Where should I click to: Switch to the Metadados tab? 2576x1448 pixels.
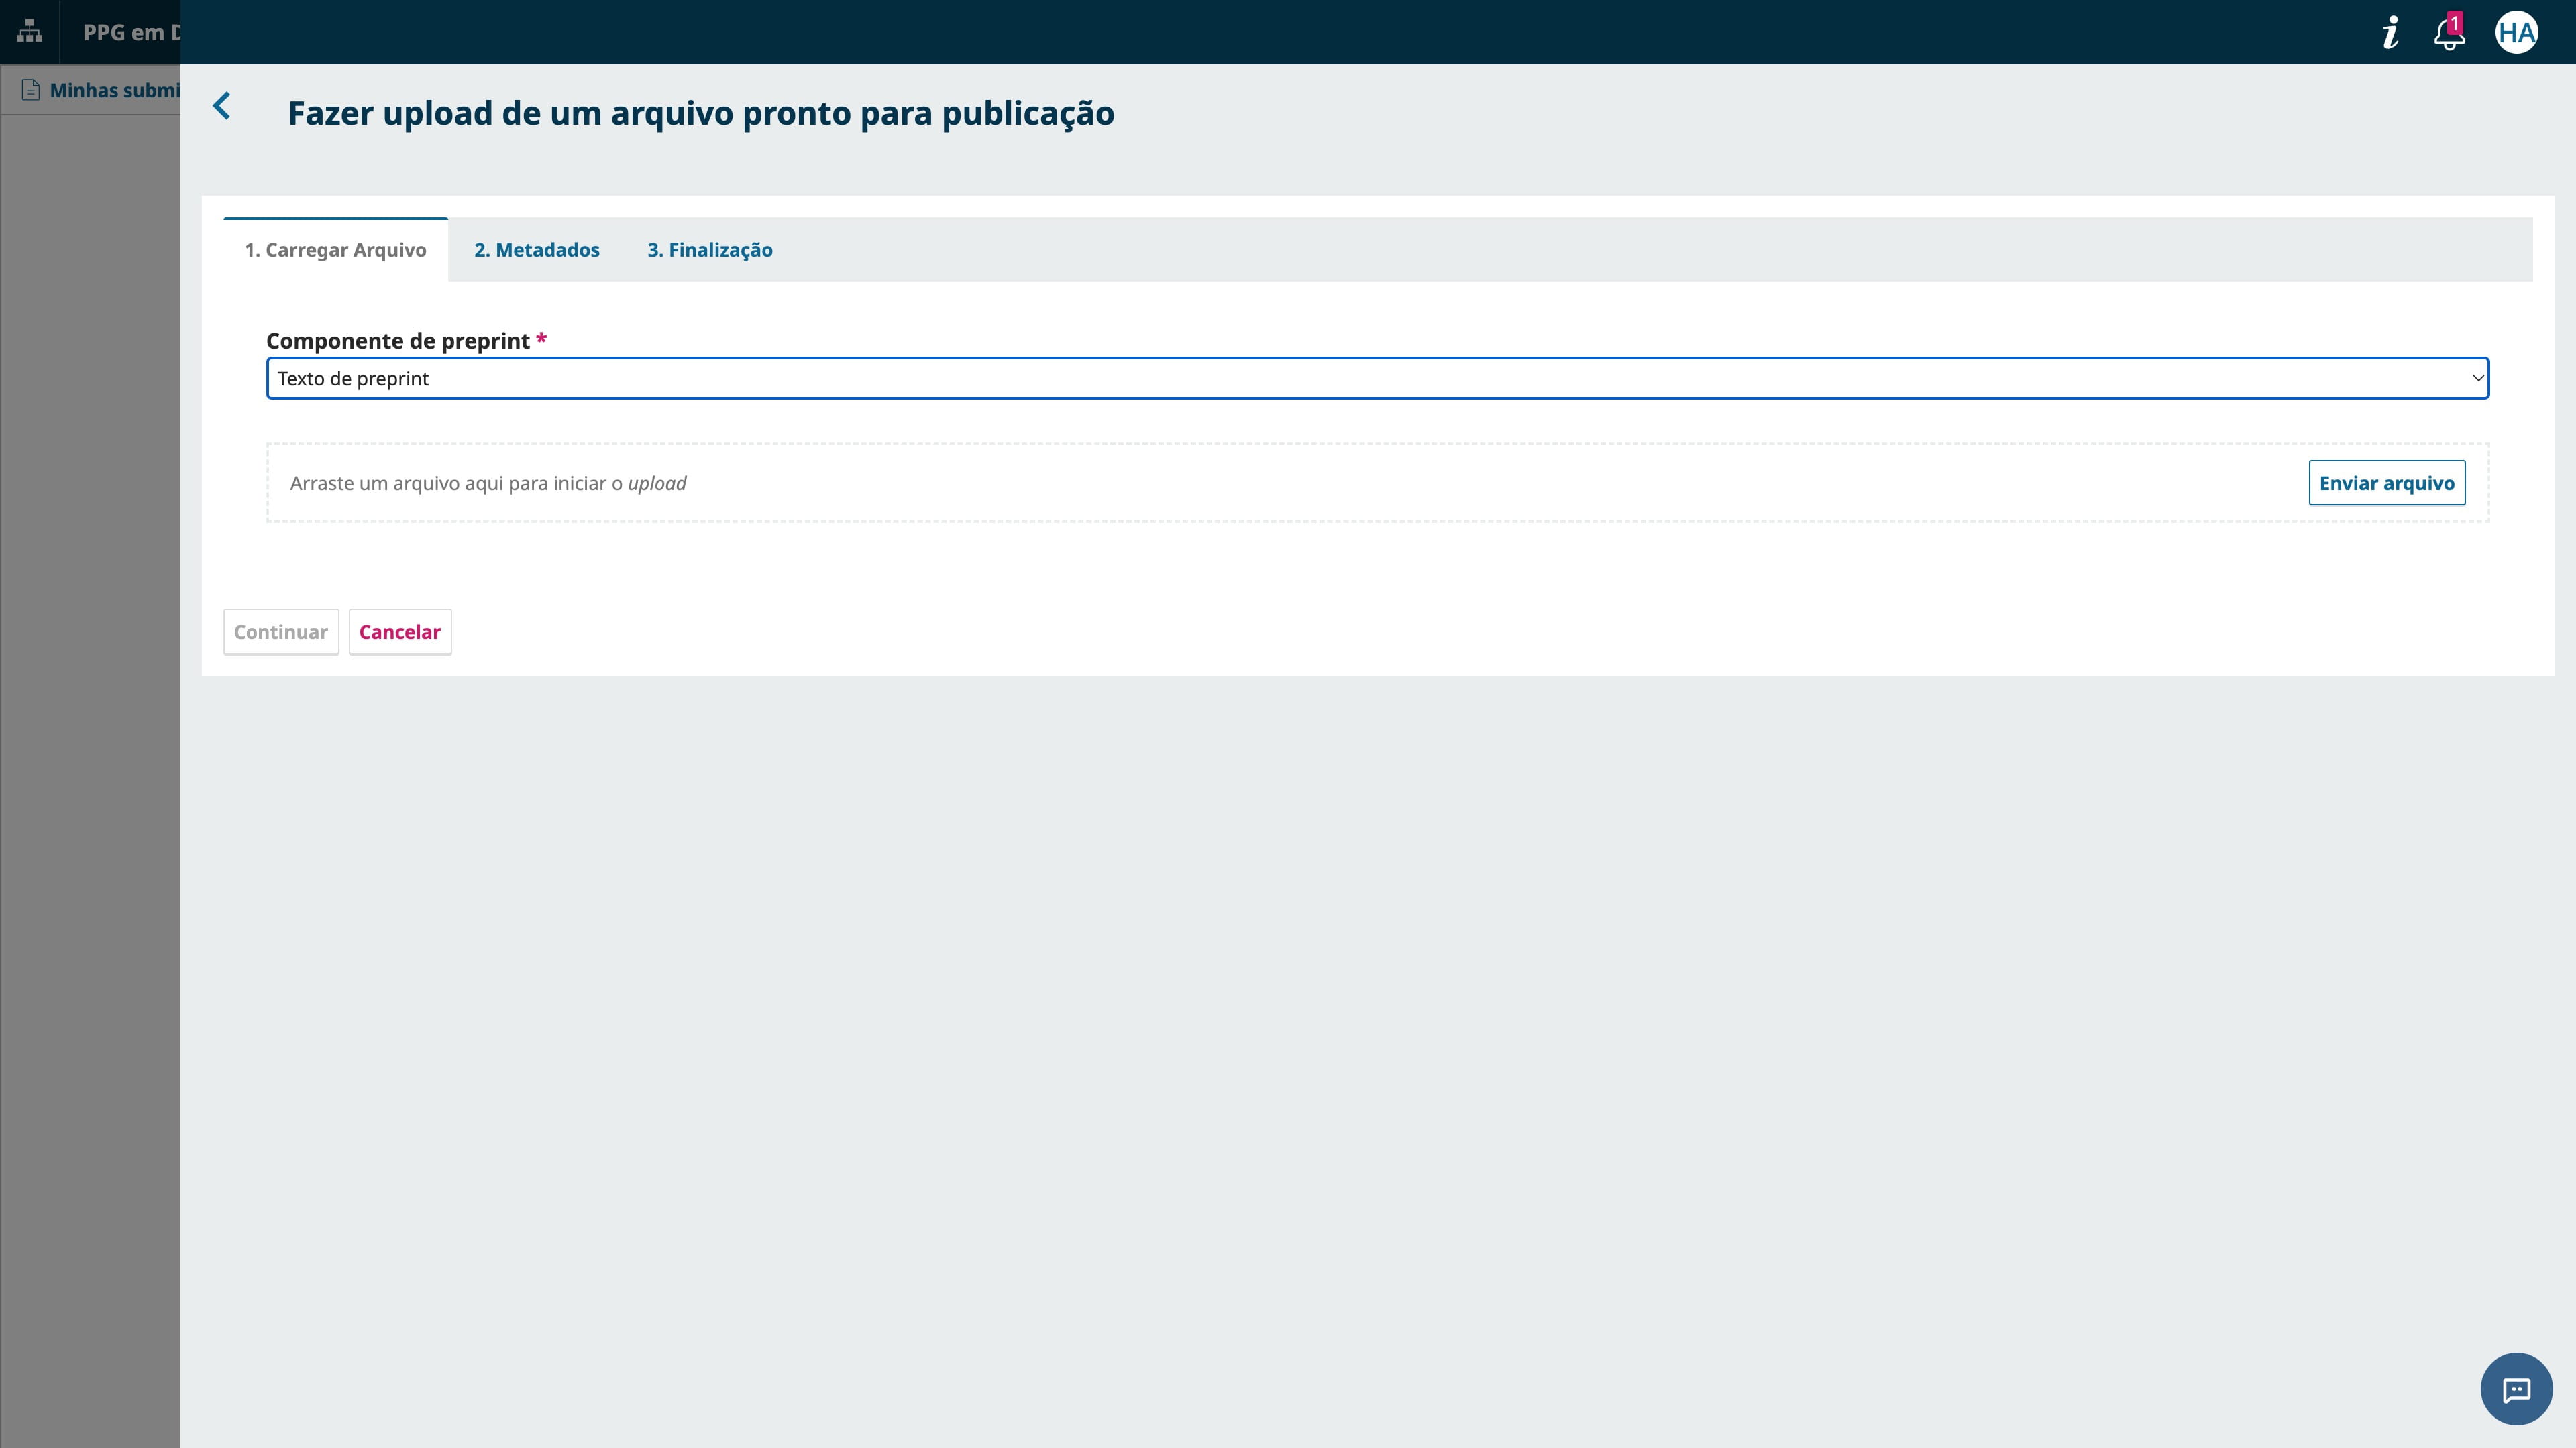point(536,250)
